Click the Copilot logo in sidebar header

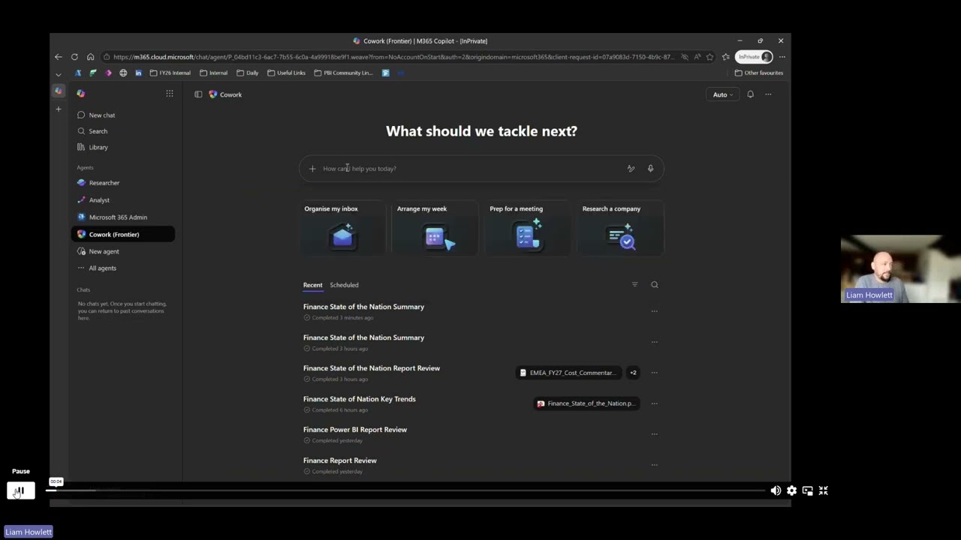point(81,94)
